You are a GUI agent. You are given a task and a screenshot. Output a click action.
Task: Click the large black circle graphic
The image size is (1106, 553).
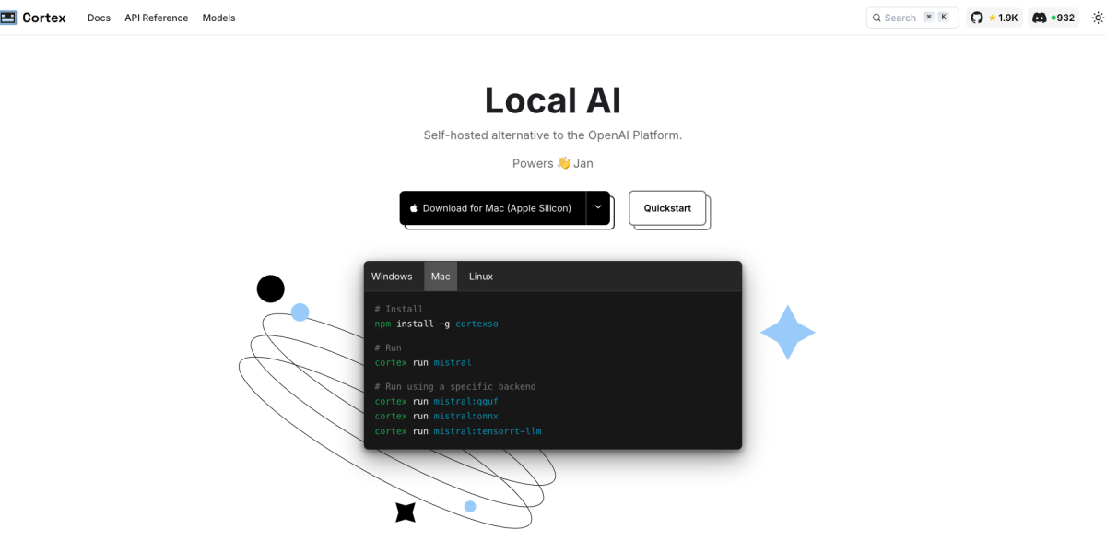pyautogui.click(x=270, y=288)
